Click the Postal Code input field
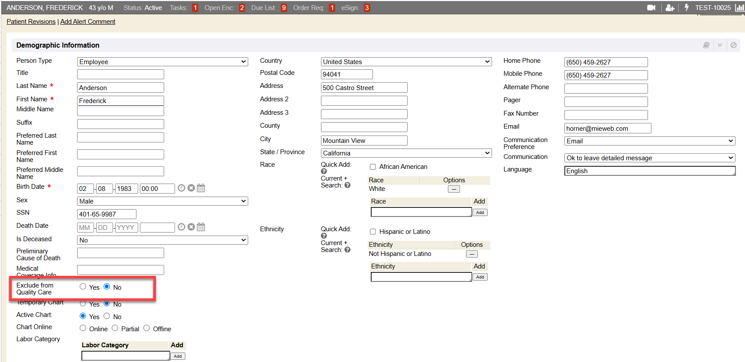 [x=347, y=74]
